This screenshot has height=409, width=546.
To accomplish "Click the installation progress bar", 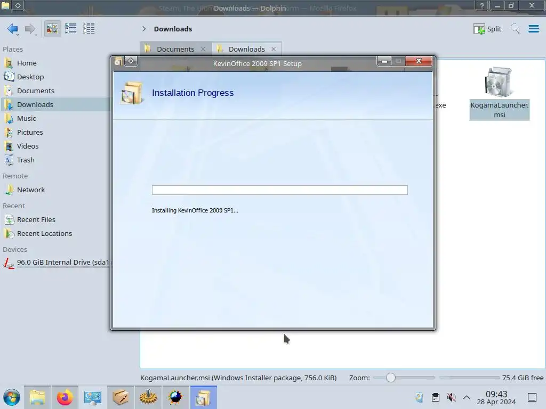I will (x=279, y=190).
